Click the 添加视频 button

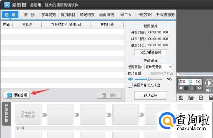17,95
